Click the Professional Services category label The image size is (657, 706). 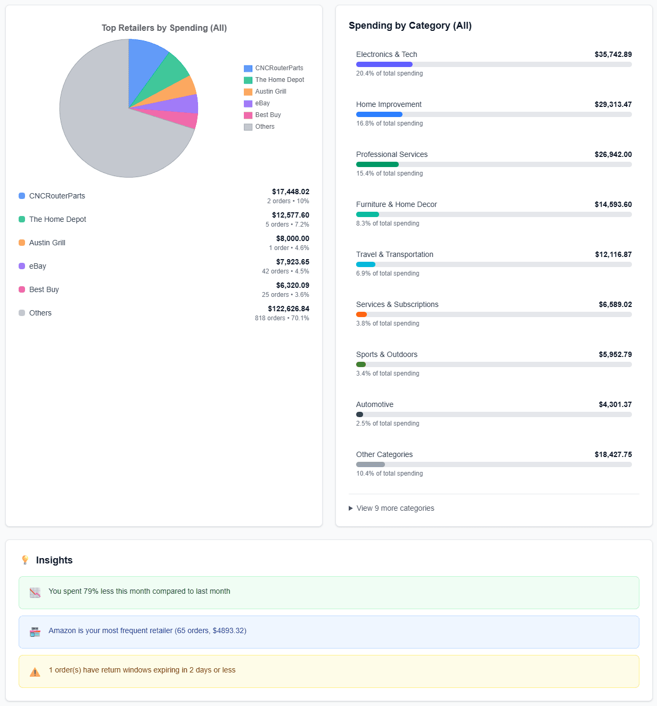[392, 154]
